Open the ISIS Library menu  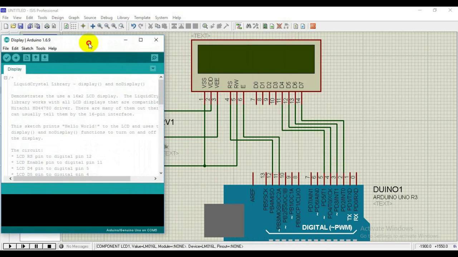click(123, 17)
